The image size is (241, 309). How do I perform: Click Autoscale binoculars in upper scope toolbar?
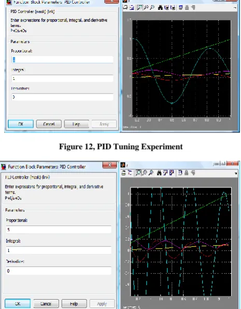click(161, 8)
